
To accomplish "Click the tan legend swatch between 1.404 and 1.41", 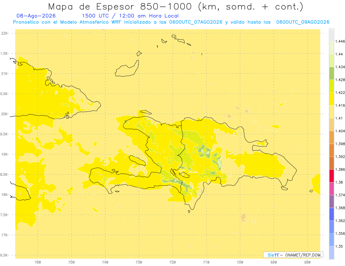I will [331, 125].
